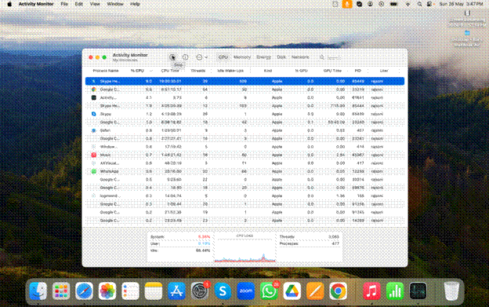Open the Apple menu
Viewport: 489px width, 307px height.
9,4
